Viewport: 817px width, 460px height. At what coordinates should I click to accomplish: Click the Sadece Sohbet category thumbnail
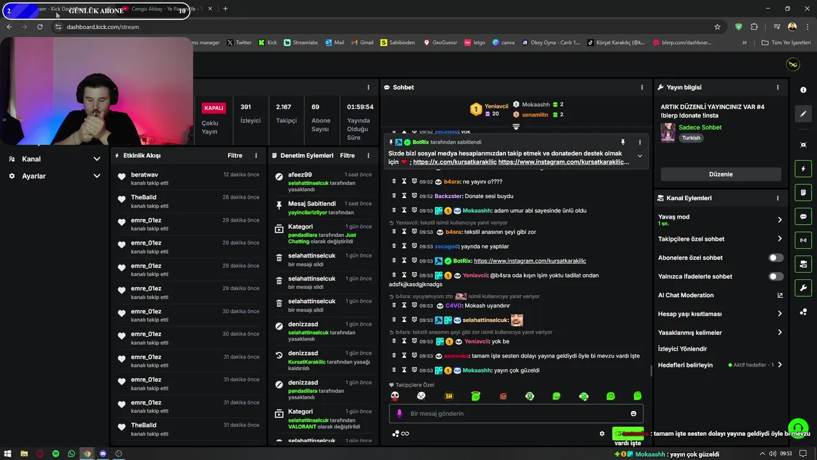[668, 132]
